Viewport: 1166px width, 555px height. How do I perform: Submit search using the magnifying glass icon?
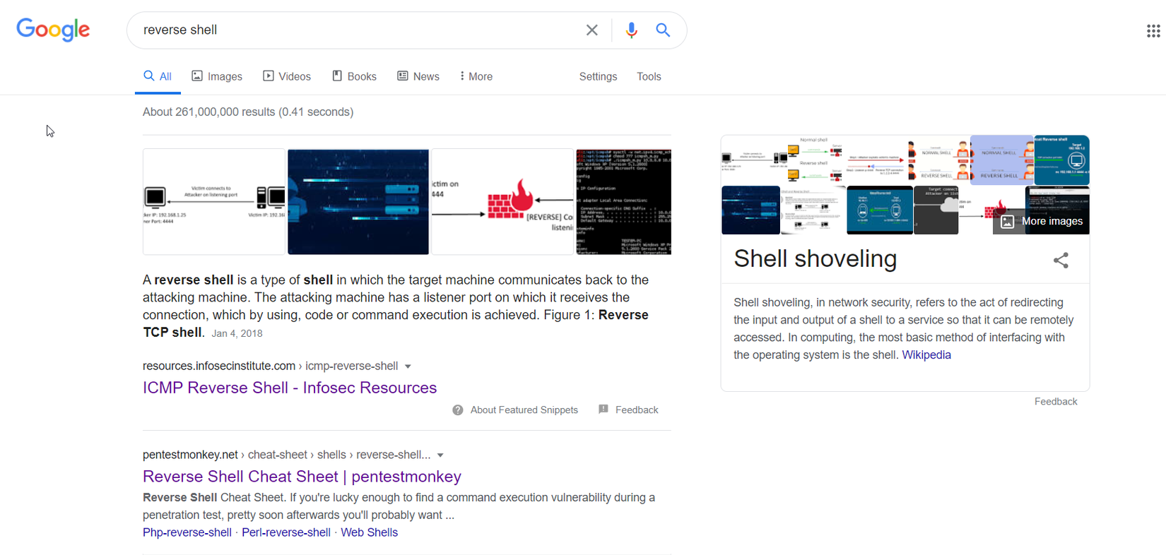(663, 30)
